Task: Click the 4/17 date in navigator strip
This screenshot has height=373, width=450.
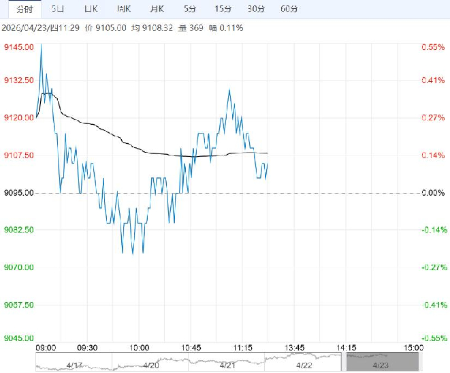Action: (74, 364)
